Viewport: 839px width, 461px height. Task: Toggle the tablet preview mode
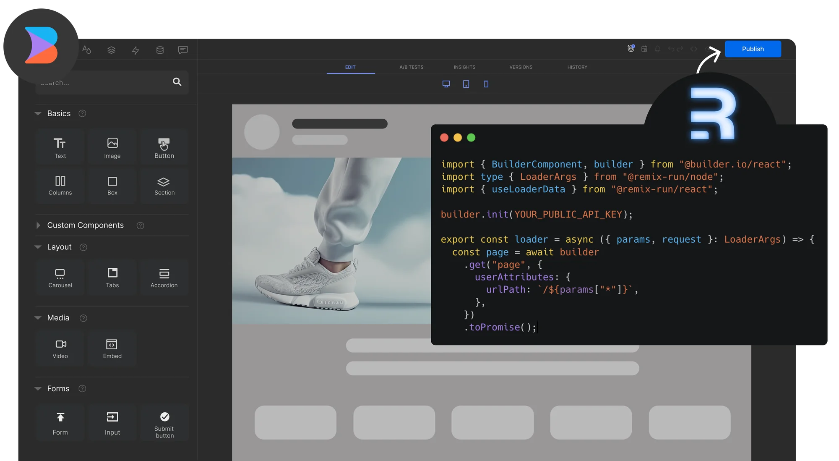coord(466,84)
